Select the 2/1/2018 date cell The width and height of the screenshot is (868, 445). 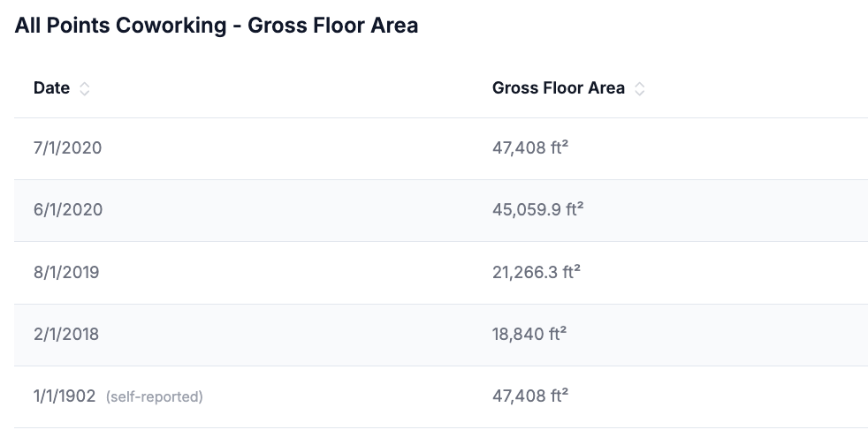tap(66, 335)
